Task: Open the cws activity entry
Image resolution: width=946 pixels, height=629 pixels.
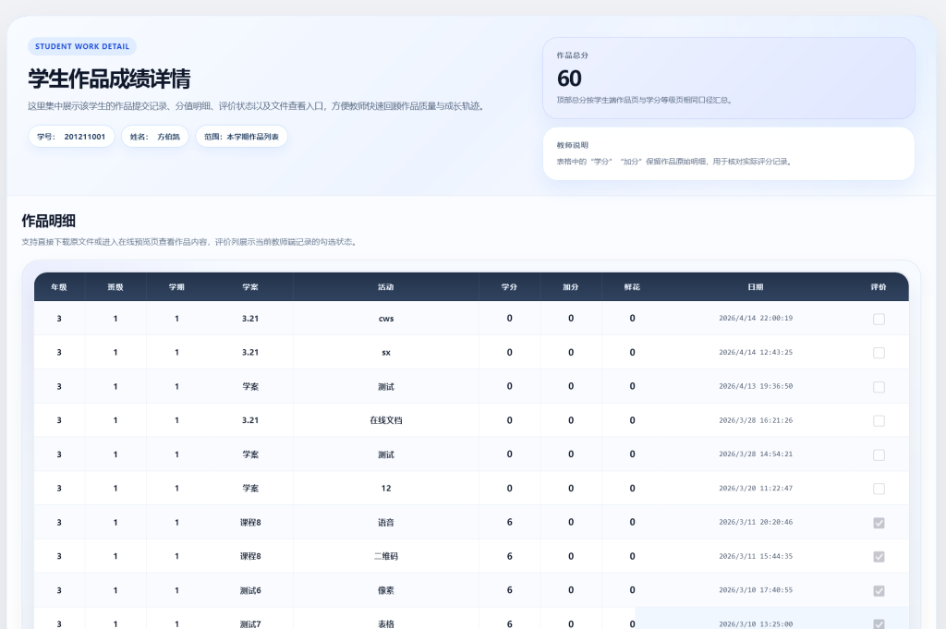Action: tap(386, 319)
